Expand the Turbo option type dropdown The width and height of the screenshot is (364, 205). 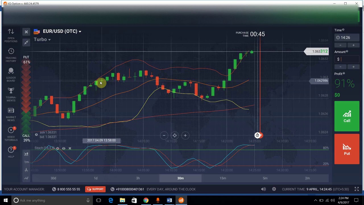(x=42, y=39)
